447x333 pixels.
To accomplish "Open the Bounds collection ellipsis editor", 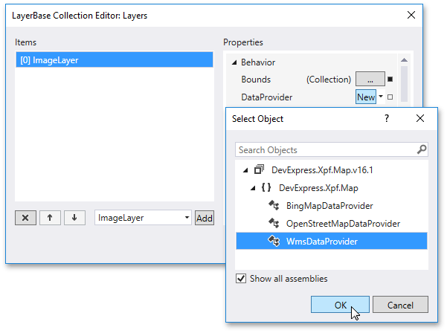I will [370, 79].
